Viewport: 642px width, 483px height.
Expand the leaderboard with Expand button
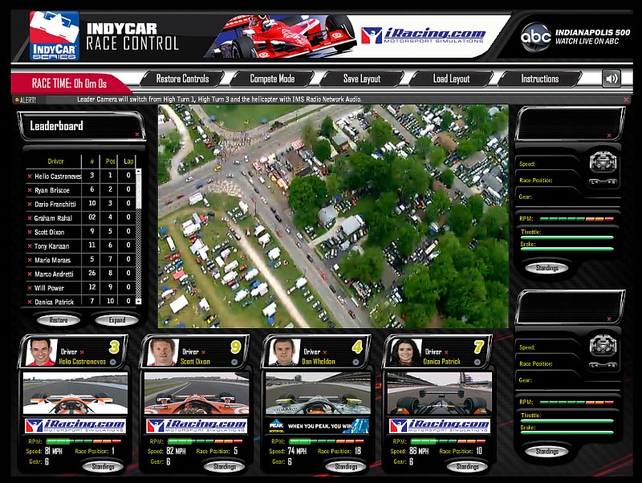(x=116, y=320)
